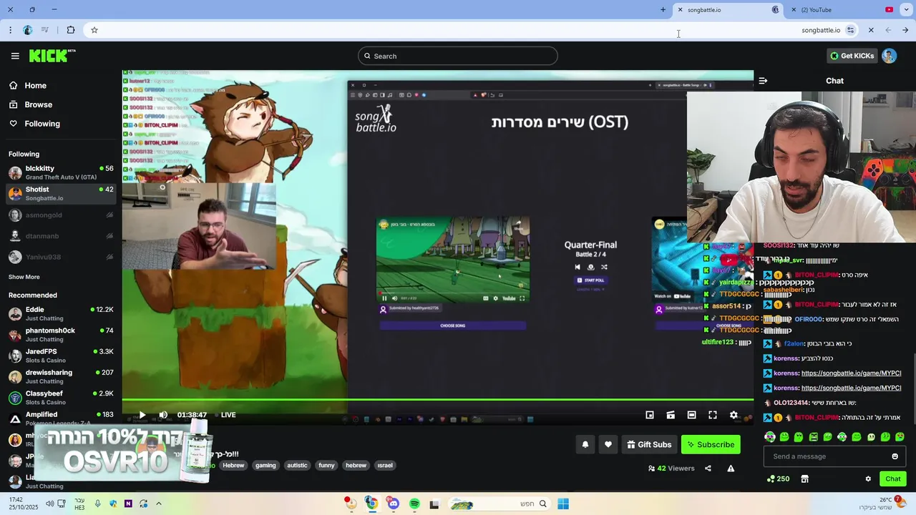Enter fullscreen on the video player
The width and height of the screenshot is (916, 515).
click(x=713, y=415)
